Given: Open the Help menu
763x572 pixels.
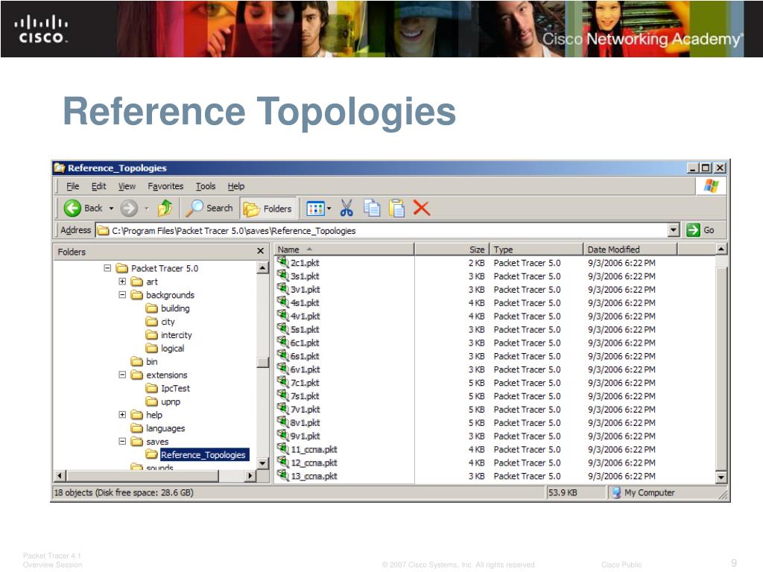Looking at the screenshot, I should coord(236,186).
